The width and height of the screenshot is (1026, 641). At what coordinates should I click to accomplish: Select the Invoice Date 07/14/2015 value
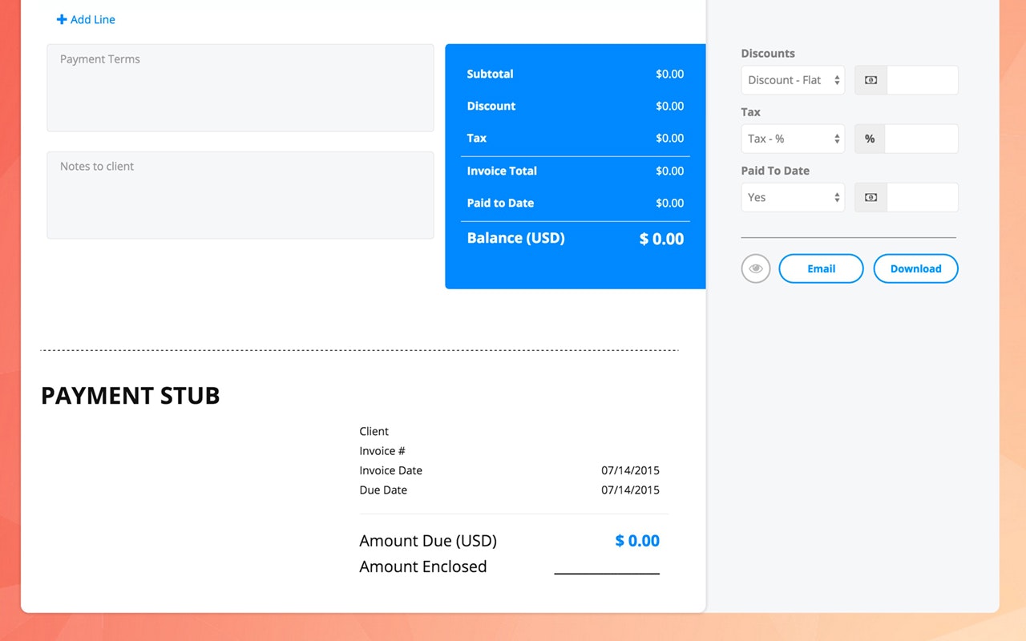coord(631,470)
